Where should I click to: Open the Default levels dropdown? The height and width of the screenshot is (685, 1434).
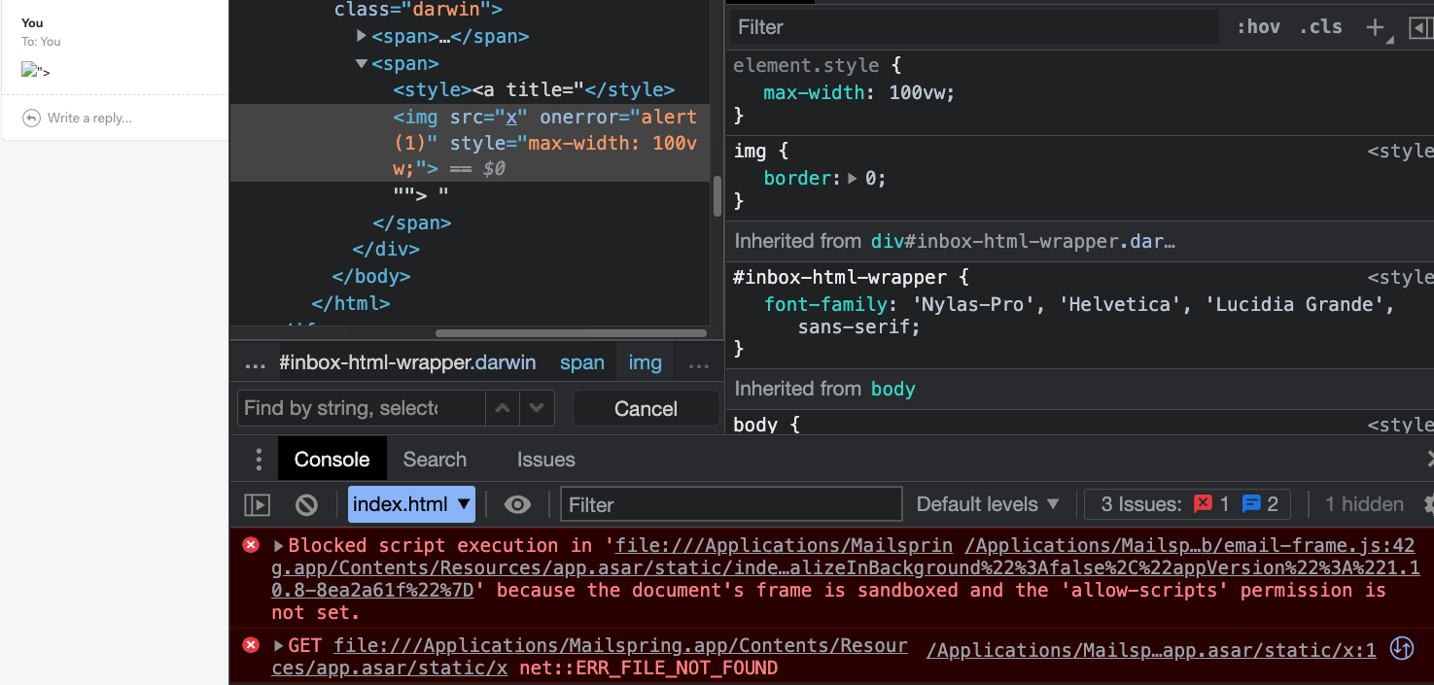click(x=988, y=504)
